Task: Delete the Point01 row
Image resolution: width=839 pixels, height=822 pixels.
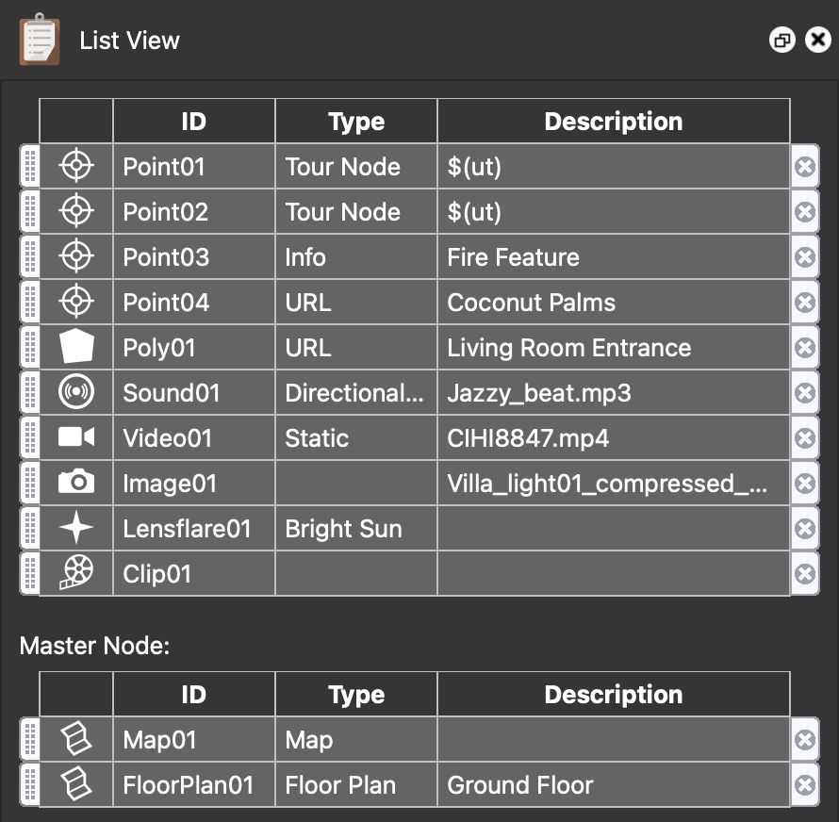Action: tap(804, 167)
